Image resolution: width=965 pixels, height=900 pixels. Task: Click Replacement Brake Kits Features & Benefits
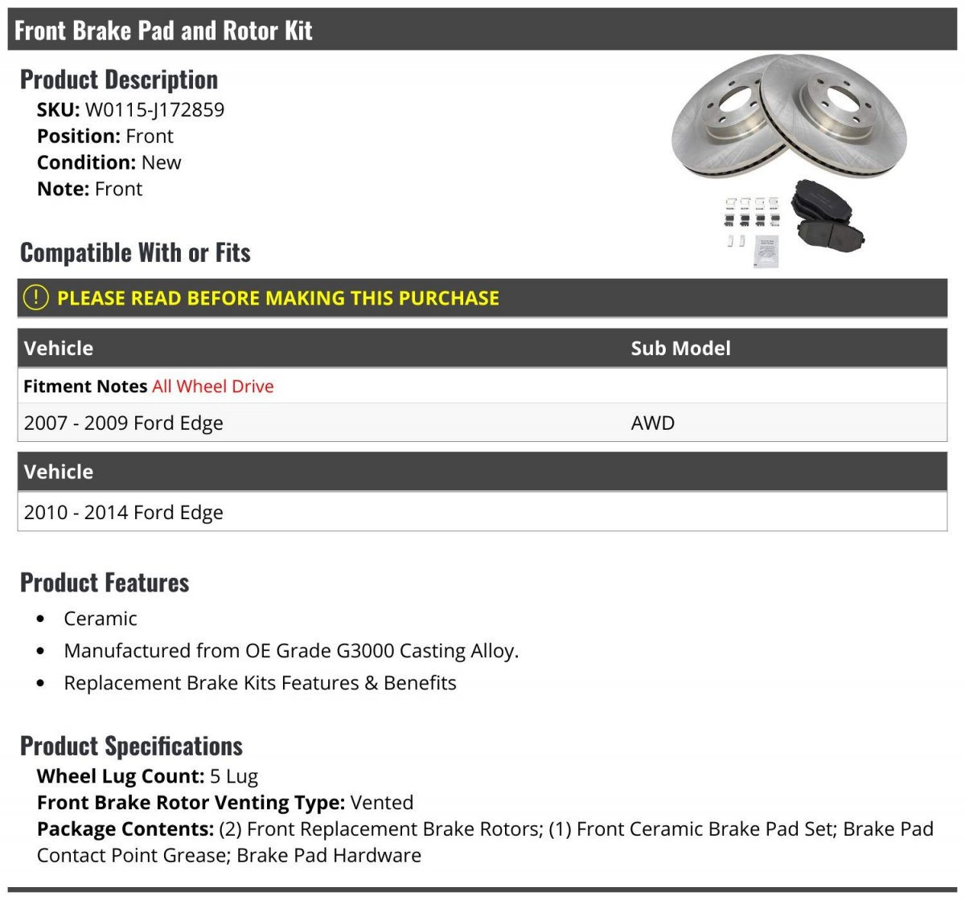[x=260, y=683]
